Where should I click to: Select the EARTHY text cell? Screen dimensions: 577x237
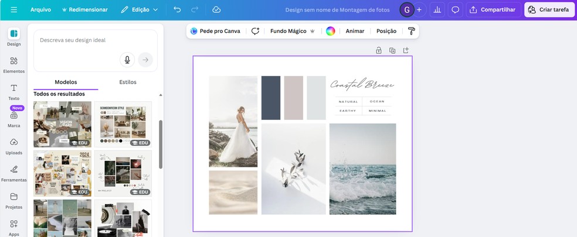coord(348,111)
